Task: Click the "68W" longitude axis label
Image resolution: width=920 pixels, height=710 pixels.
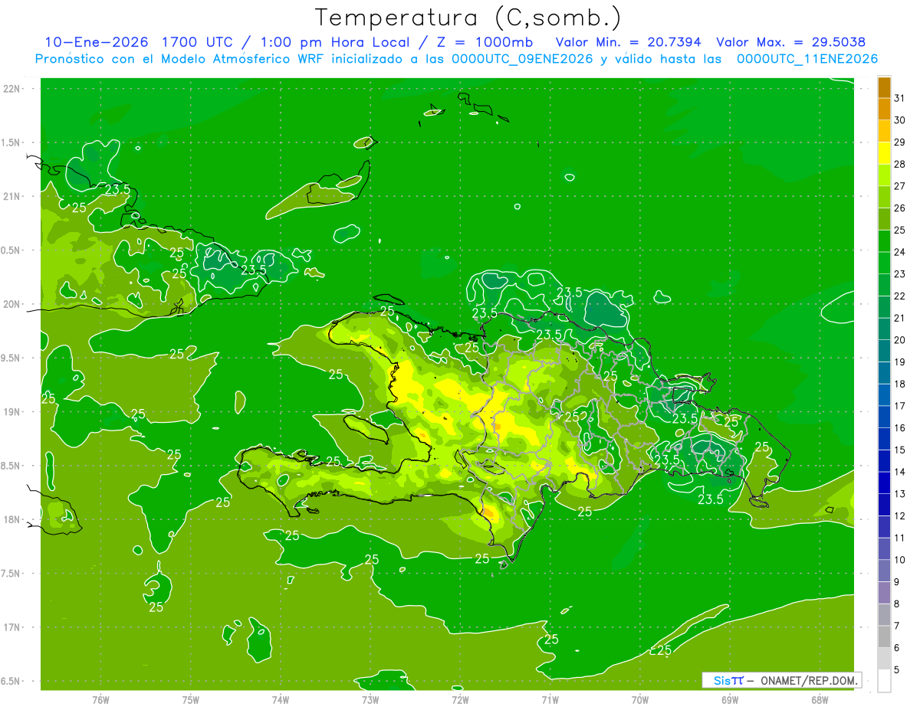Action: 820,699
